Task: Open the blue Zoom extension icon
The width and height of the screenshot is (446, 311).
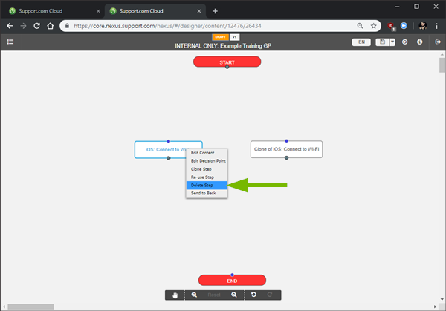Action: [404, 26]
